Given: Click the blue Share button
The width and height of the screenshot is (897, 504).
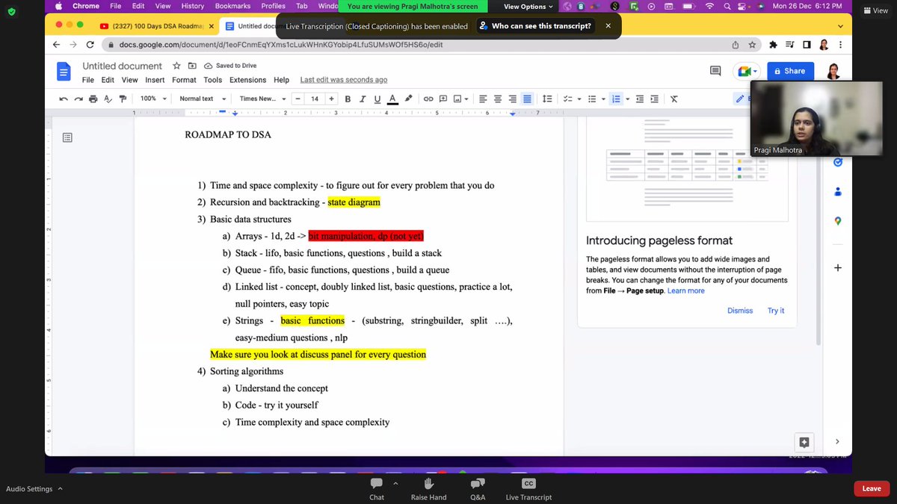Looking at the screenshot, I should [789, 71].
